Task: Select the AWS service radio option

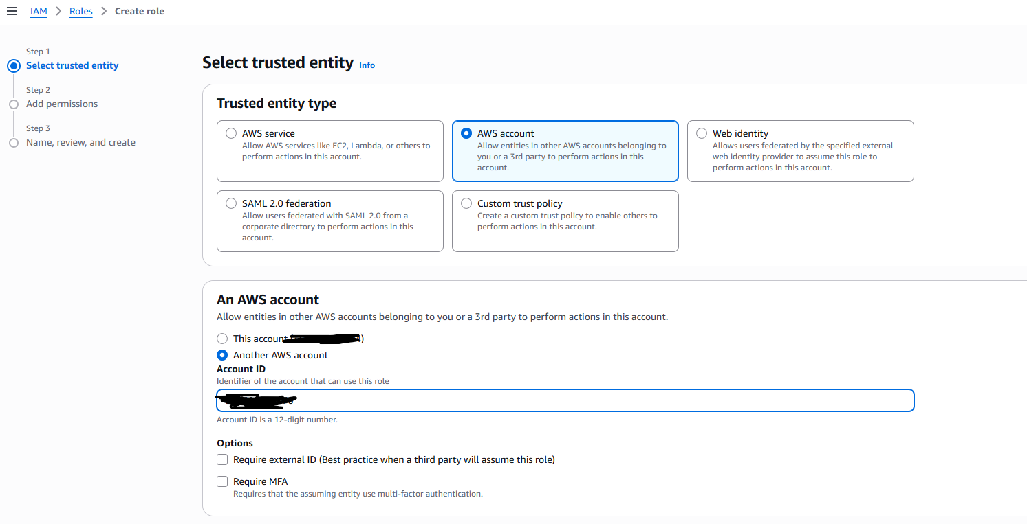Action: [231, 133]
